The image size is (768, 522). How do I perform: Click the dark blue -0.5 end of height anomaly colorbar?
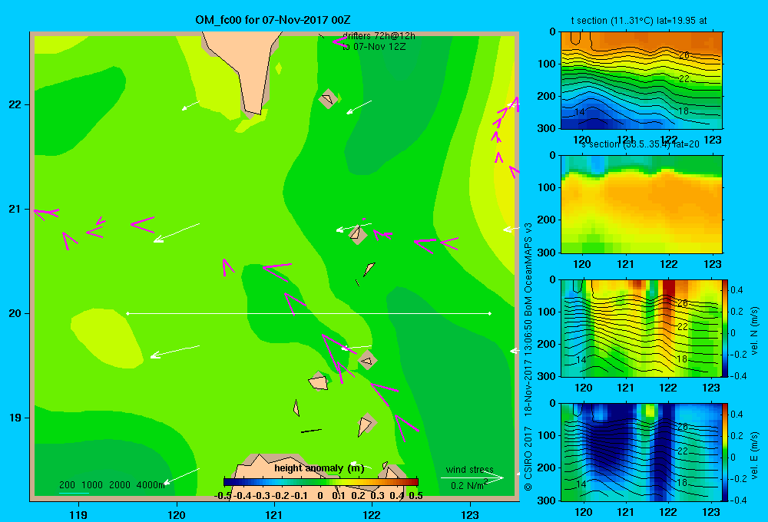click(227, 482)
